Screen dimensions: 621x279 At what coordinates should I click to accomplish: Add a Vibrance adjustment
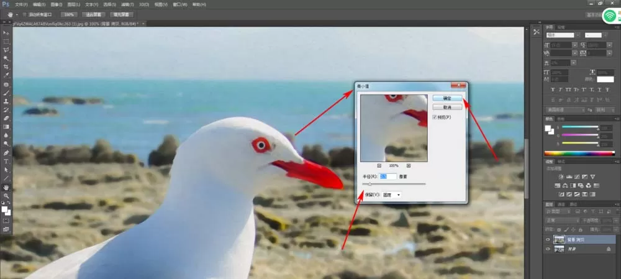pos(593,176)
